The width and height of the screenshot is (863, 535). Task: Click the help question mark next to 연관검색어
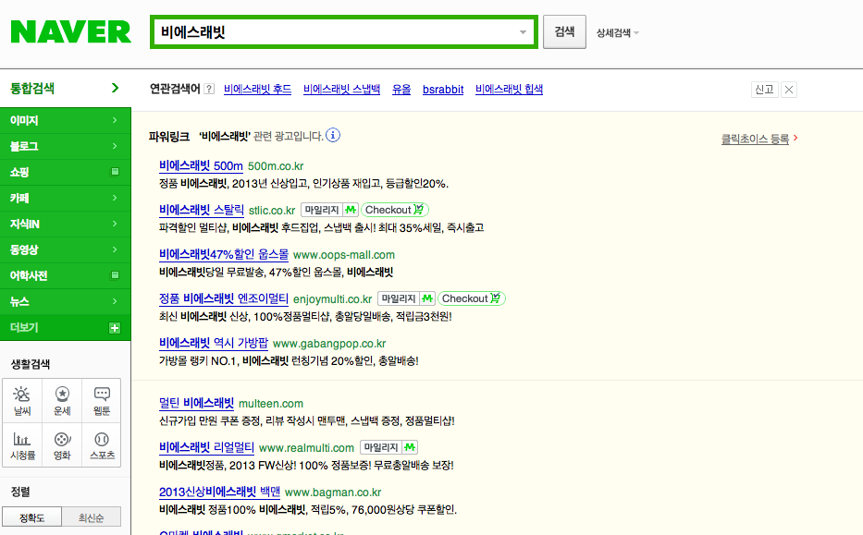tap(209, 89)
